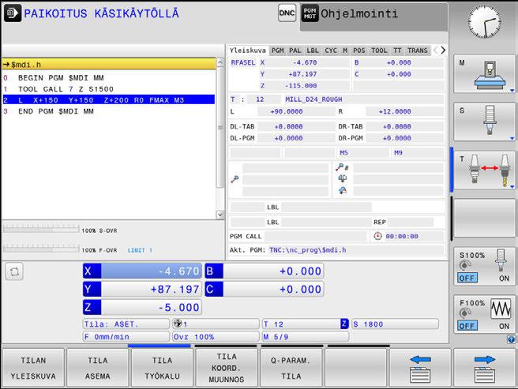Switch to the PAL tab
Viewport: 518px width, 389px height.
click(295, 50)
